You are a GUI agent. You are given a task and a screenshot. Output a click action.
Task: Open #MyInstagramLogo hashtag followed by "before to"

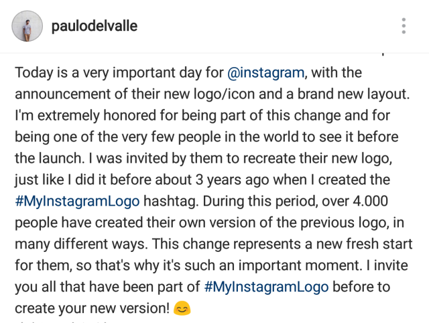pos(266,287)
